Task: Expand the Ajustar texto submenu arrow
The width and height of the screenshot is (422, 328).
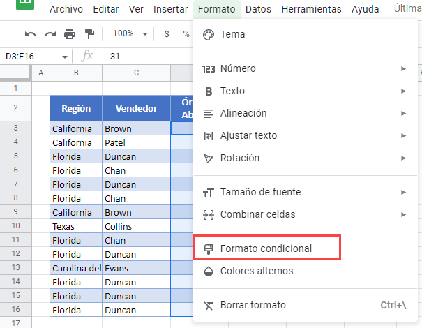Action: (403, 135)
